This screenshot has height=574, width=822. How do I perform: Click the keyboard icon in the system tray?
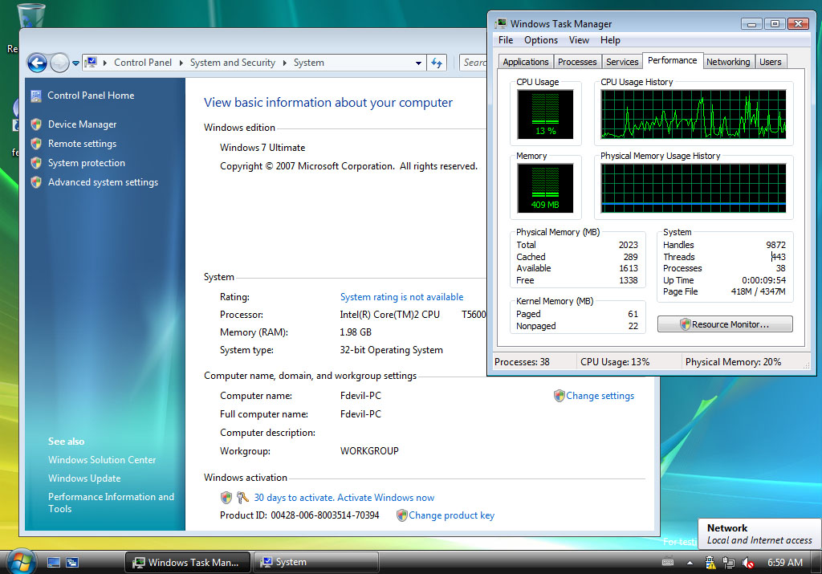668,563
